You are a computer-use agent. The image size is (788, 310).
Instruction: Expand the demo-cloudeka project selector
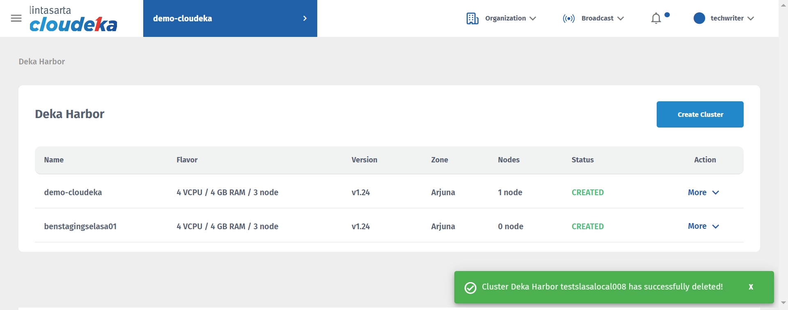click(x=305, y=18)
